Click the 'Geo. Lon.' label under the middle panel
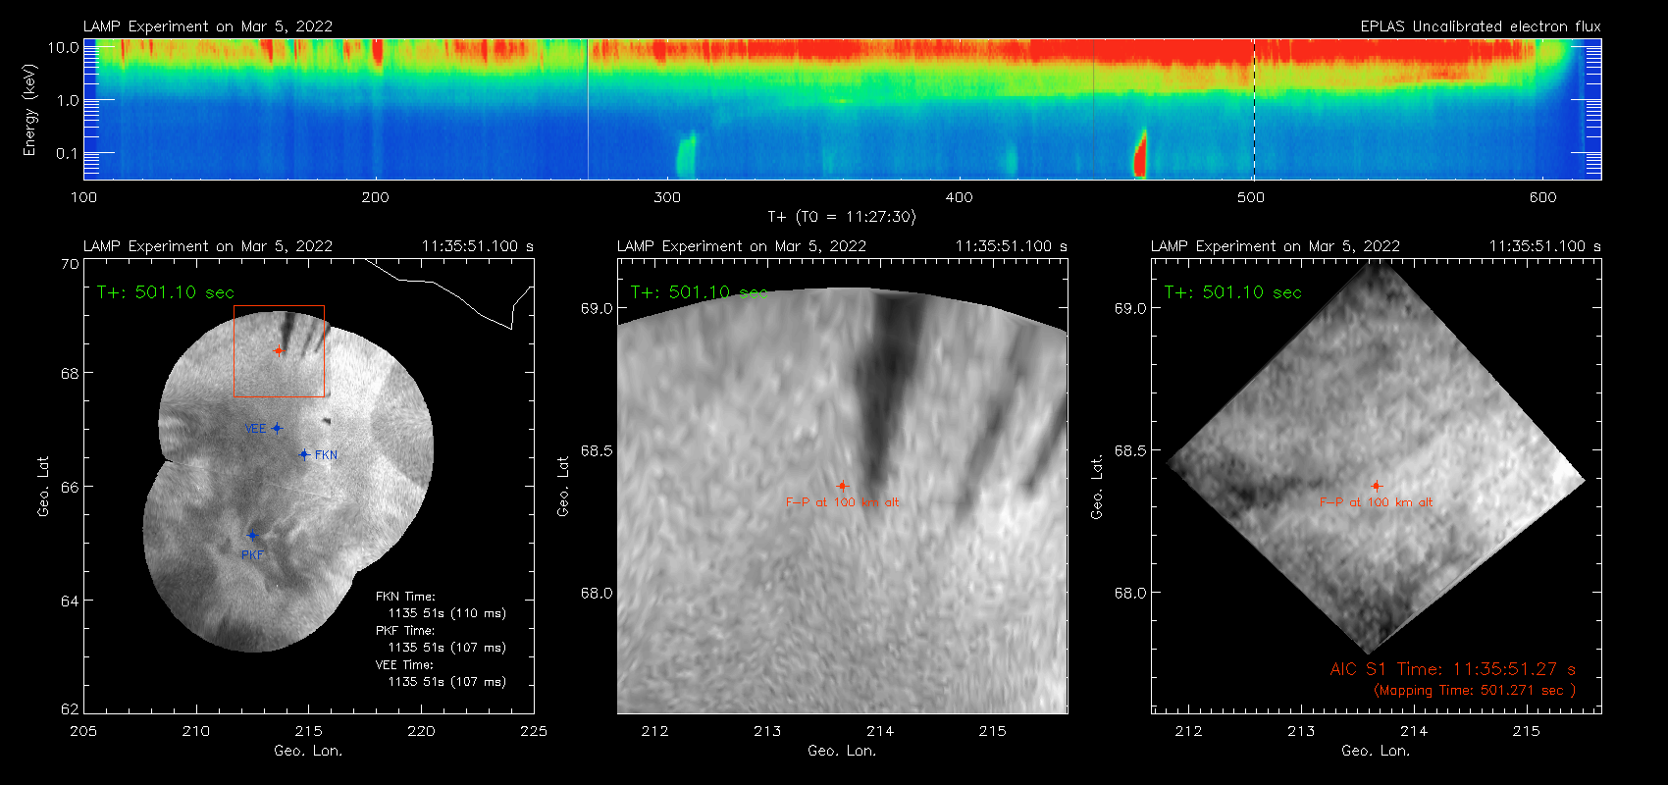The width and height of the screenshot is (1668, 785). click(842, 751)
